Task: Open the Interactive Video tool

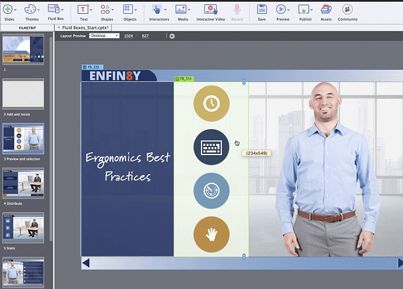Action: click(210, 9)
